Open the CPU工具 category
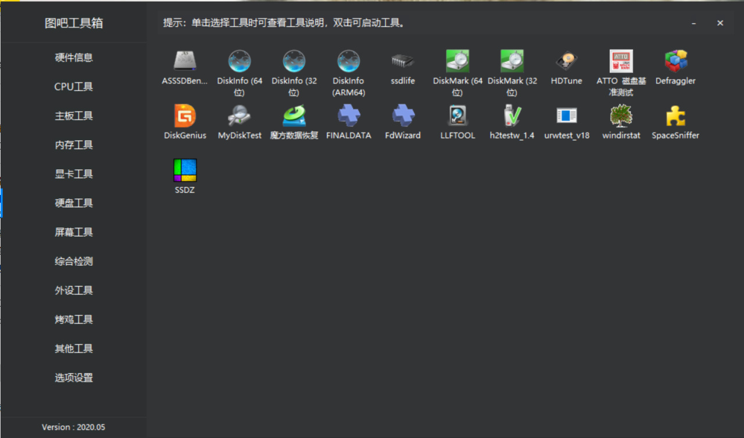Screen dimensions: 744x438 (74, 87)
